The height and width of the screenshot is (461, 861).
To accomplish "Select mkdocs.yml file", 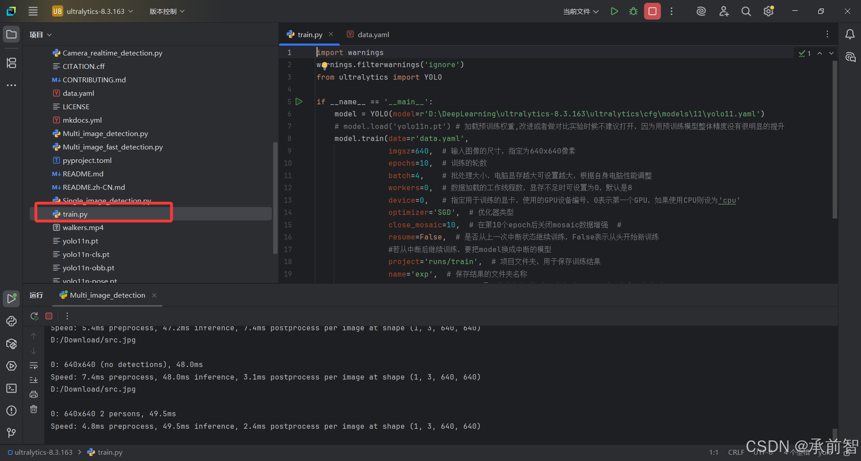I will tap(83, 120).
